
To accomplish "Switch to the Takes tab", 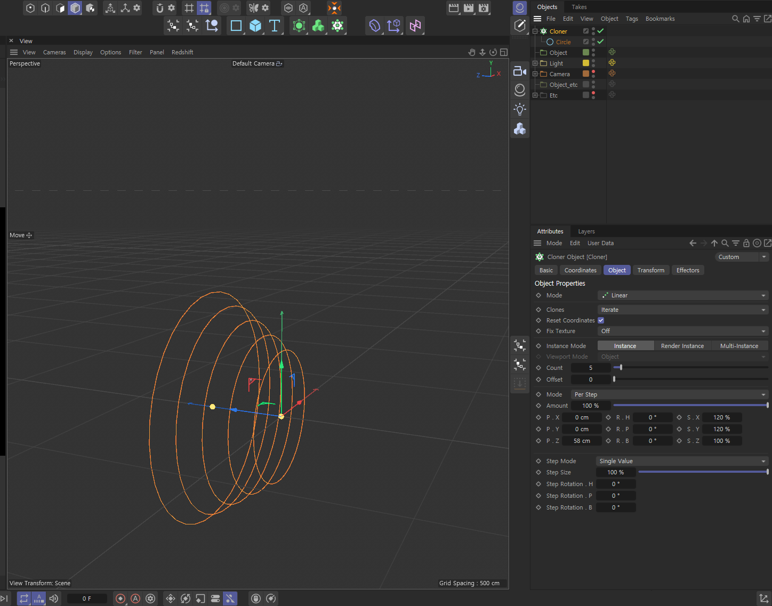I will pyautogui.click(x=579, y=7).
